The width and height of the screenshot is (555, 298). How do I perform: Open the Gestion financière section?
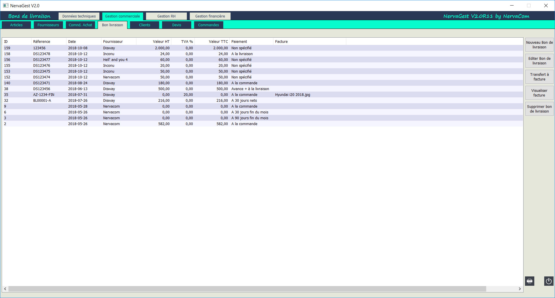tap(210, 16)
